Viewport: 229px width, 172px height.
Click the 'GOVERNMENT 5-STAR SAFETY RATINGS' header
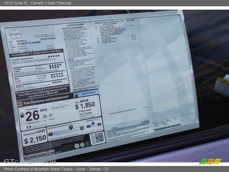pyautogui.click(x=36, y=53)
